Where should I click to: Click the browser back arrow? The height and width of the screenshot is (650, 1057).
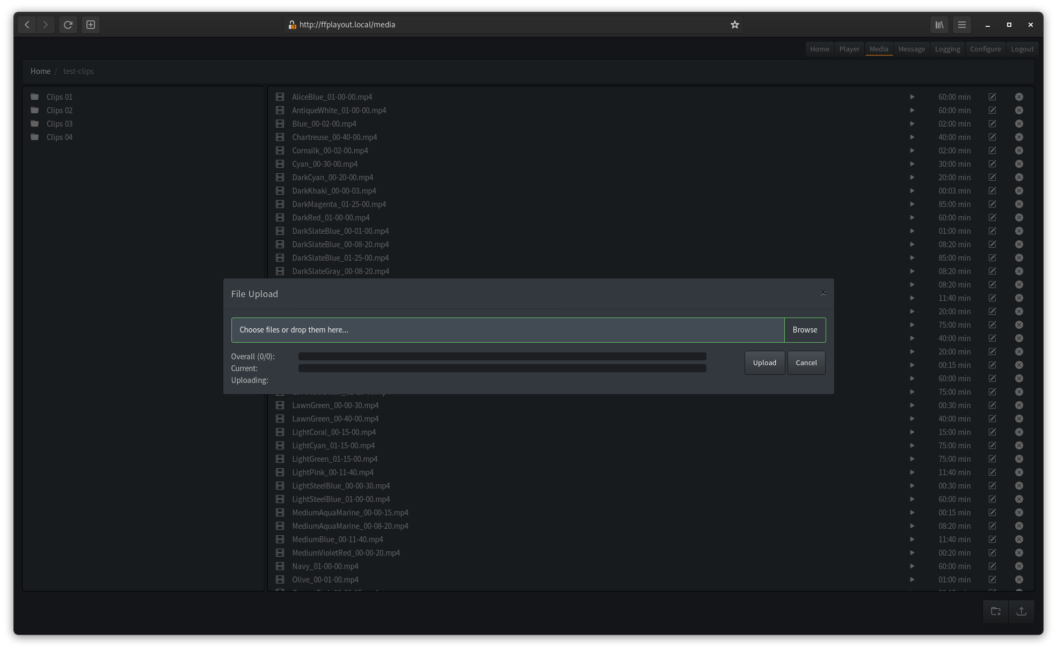tap(27, 25)
